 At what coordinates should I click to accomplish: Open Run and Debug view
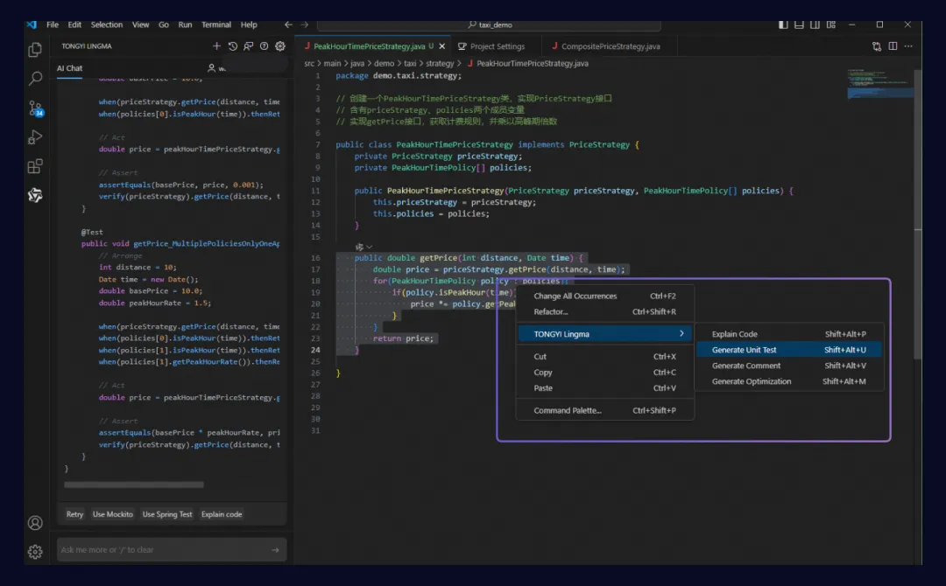[x=35, y=137]
